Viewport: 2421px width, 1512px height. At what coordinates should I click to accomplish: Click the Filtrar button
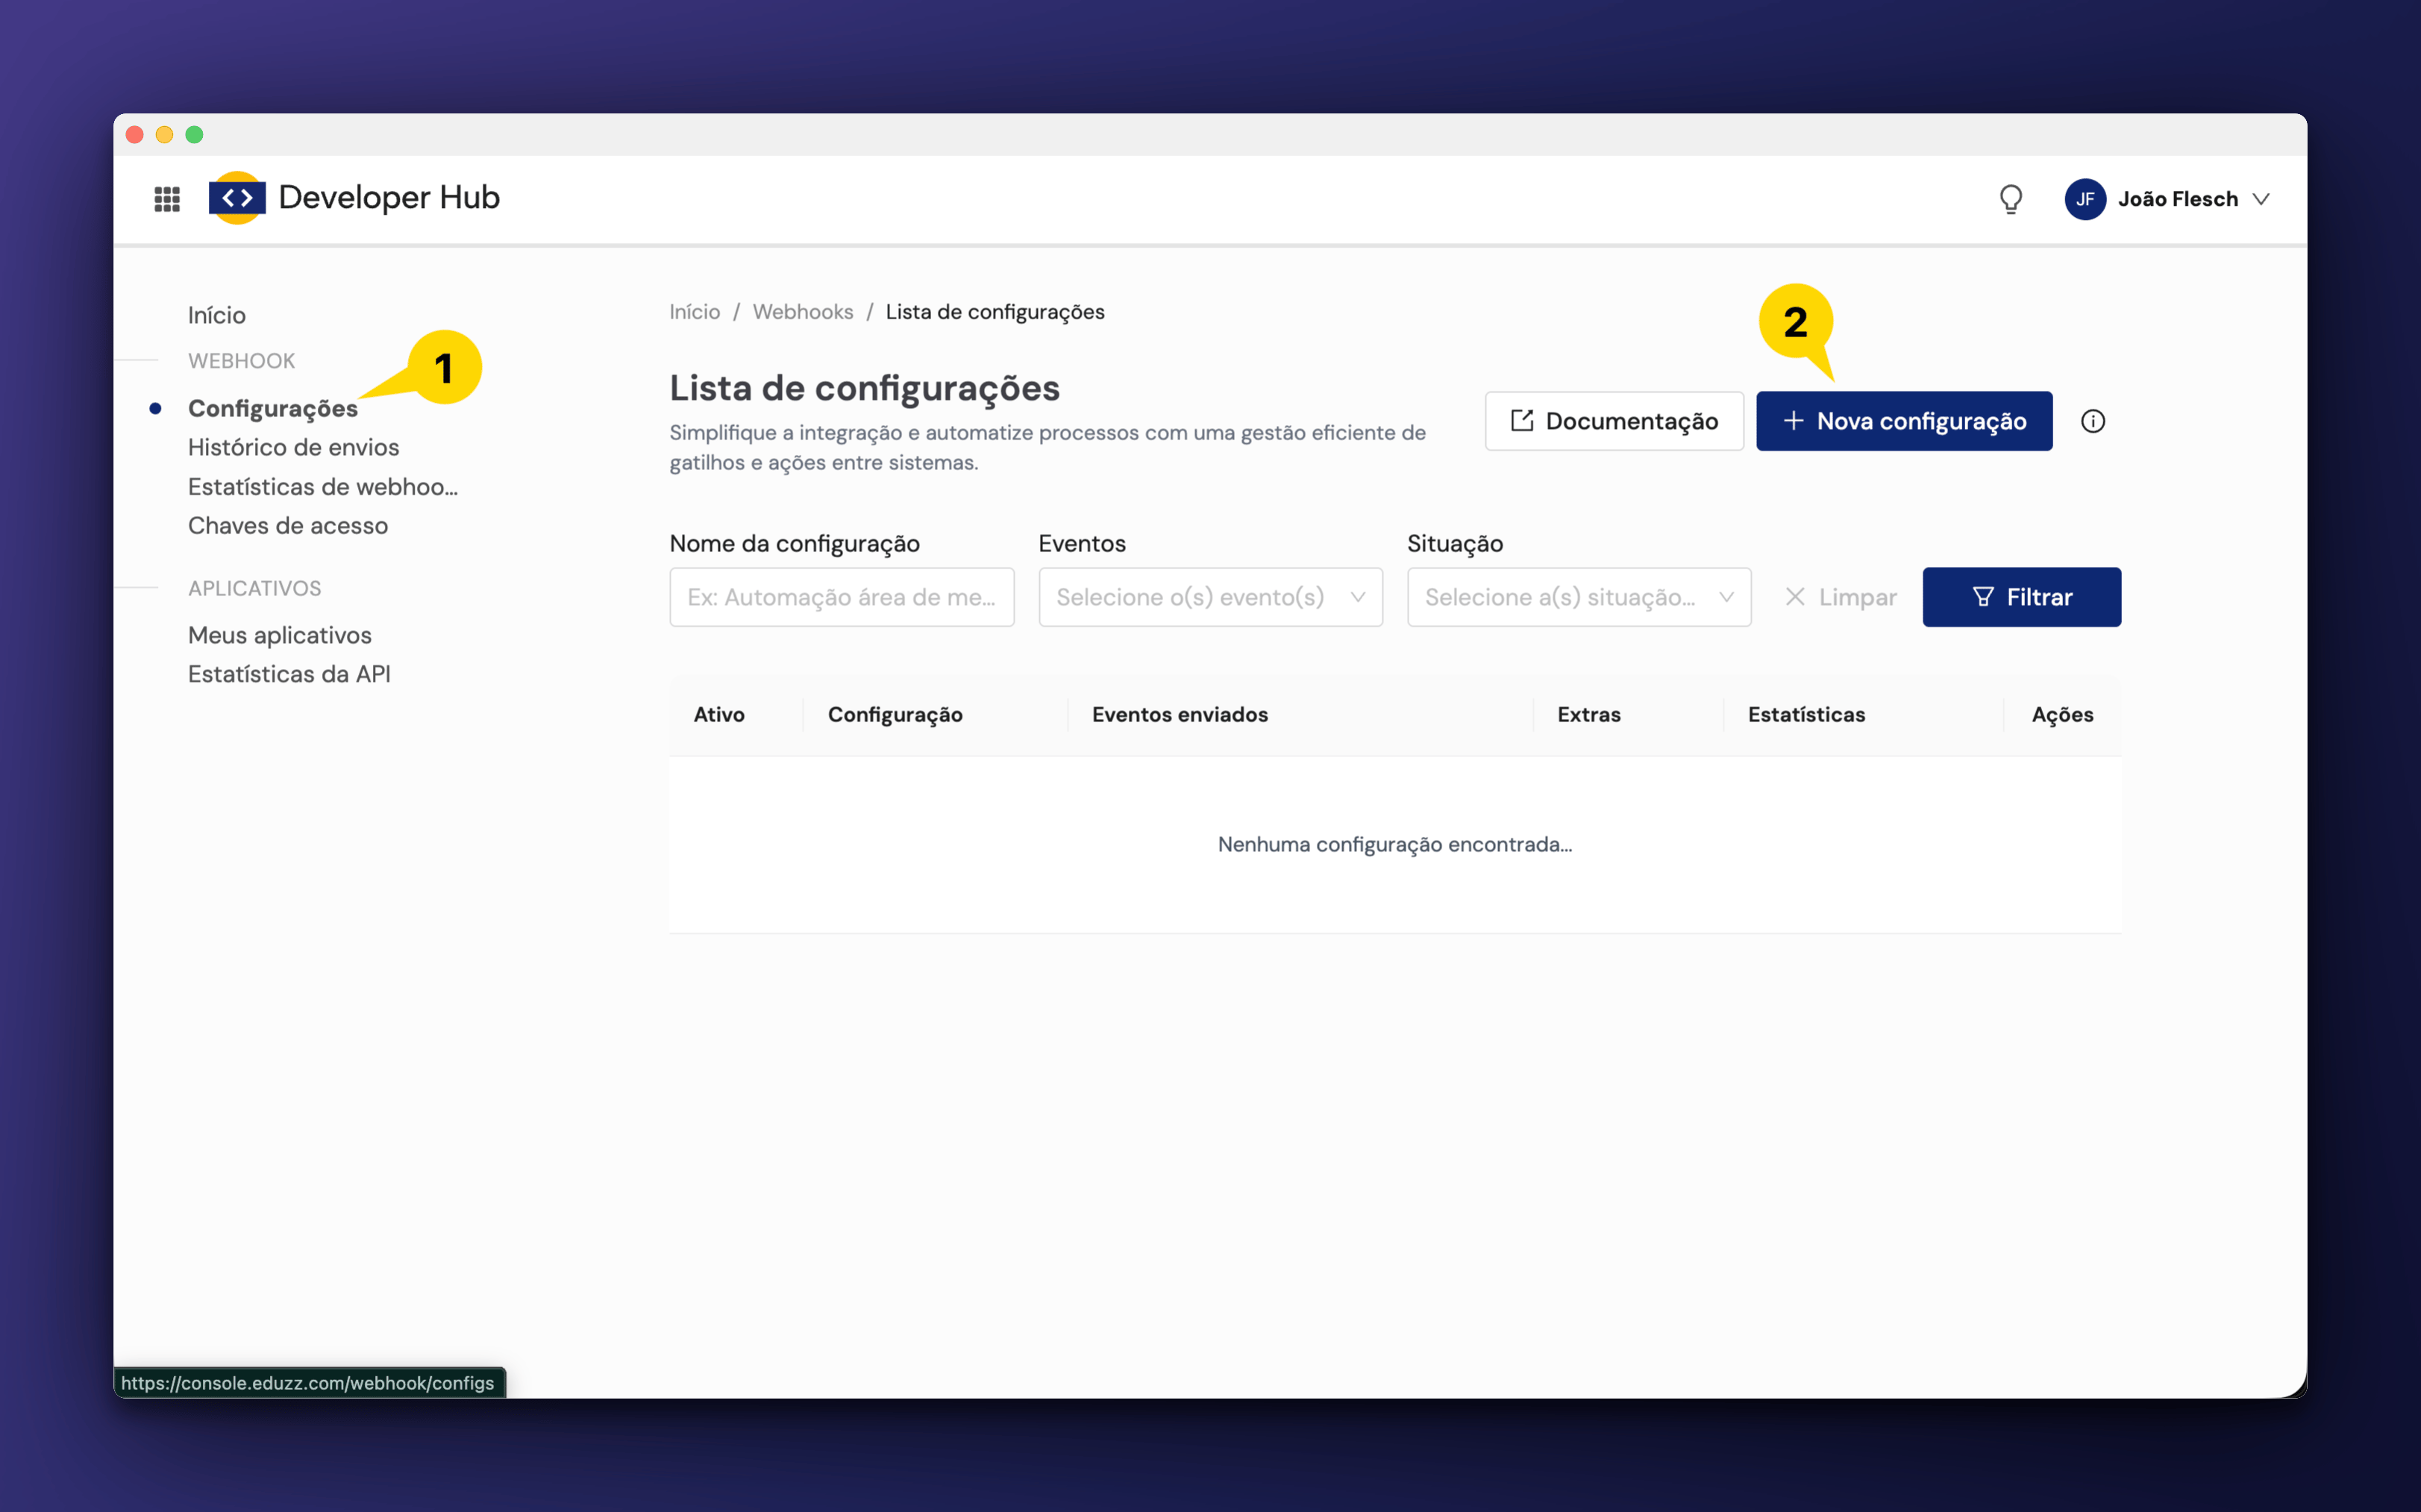(x=2021, y=597)
